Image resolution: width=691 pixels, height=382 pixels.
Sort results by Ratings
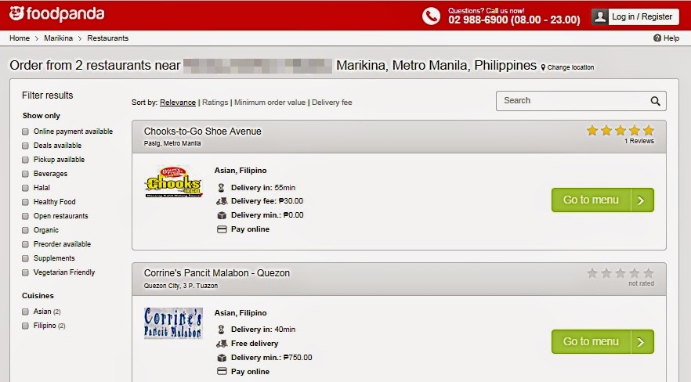tap(215, 102)
